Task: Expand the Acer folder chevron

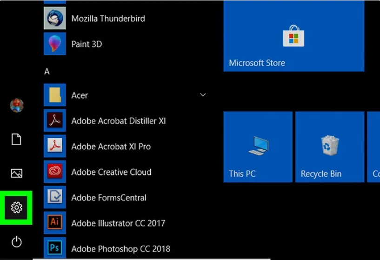Action: (x=203, y=95)
